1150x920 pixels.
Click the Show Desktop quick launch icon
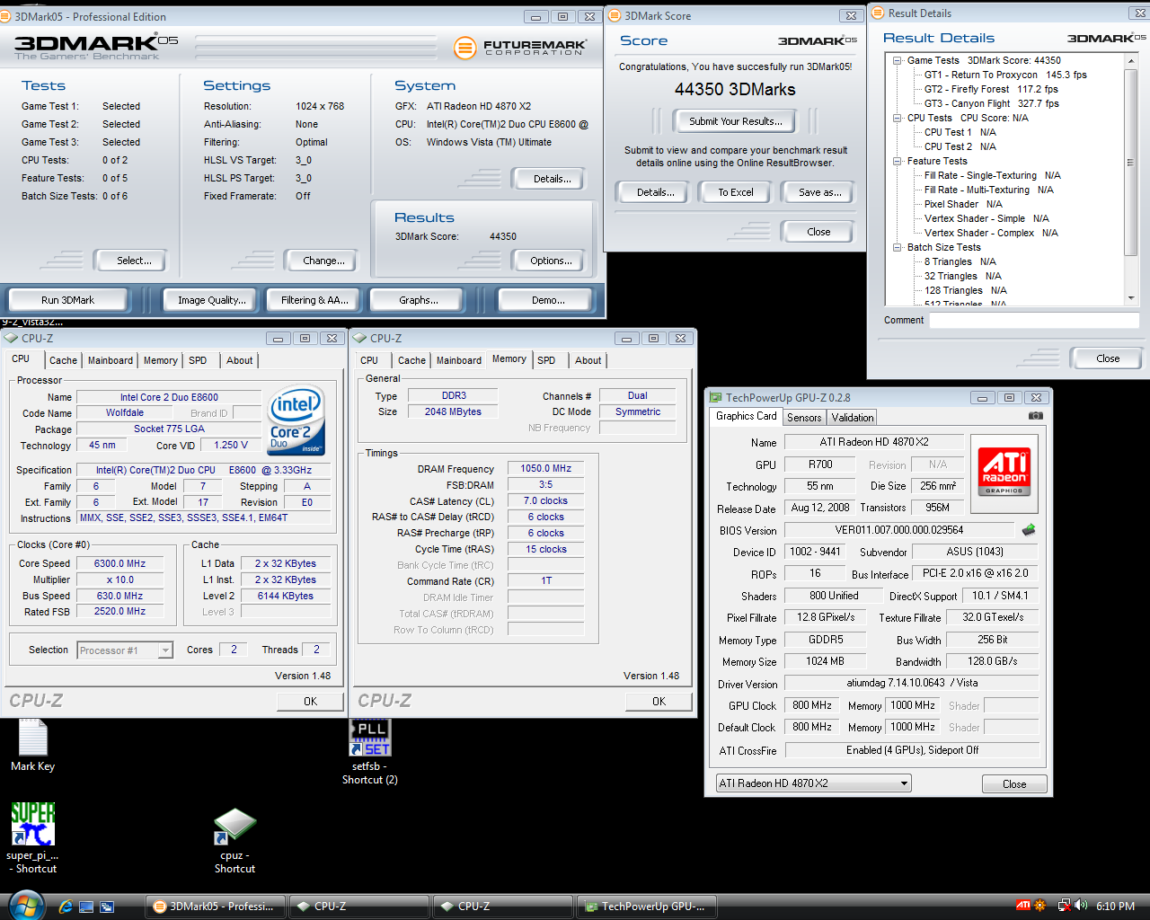click(x=86, y=907)
